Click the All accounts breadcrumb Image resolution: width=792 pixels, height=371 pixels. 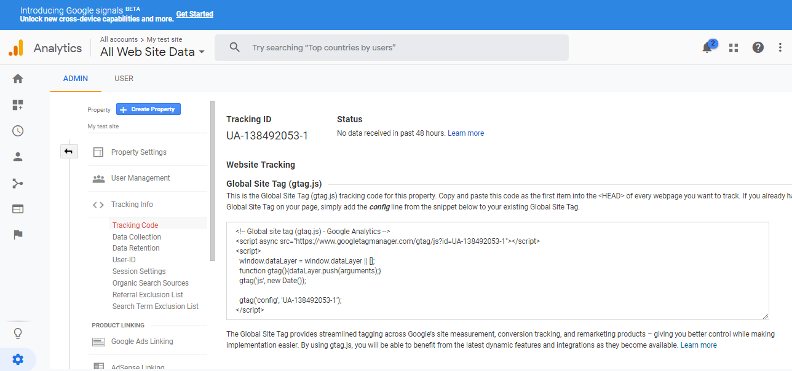coord(119,39)
